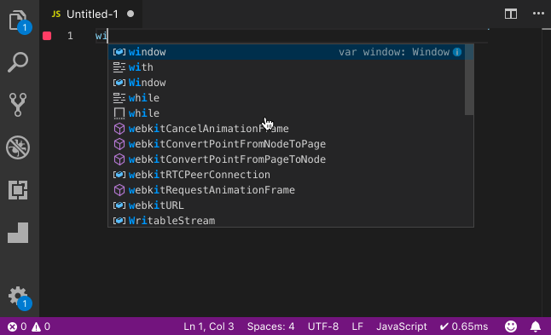The image size is (551, 335).
Task: Open the Extensions view icon
Action: [x=18, y=190]
